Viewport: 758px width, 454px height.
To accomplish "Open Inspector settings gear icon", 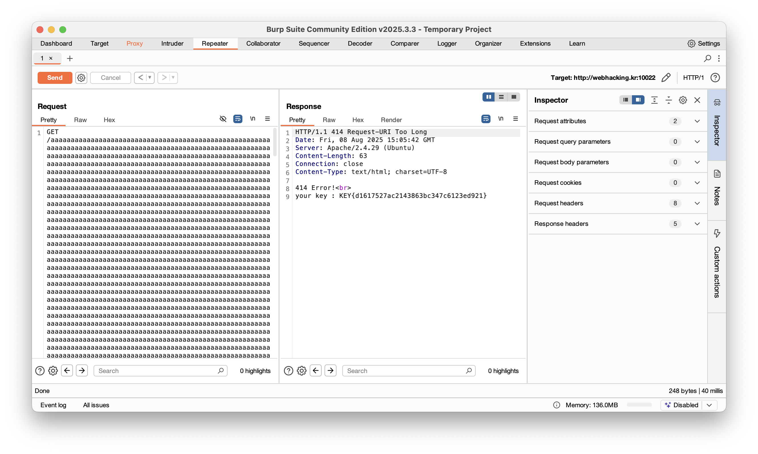I will [683, 100].
